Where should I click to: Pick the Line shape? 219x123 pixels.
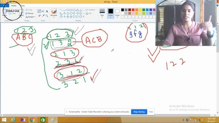coord(61,10)
